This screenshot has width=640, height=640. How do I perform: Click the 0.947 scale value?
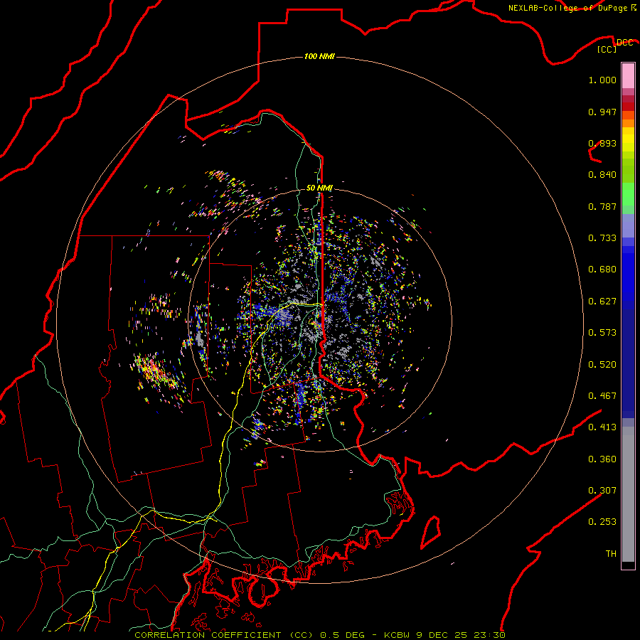coord(602,112)
